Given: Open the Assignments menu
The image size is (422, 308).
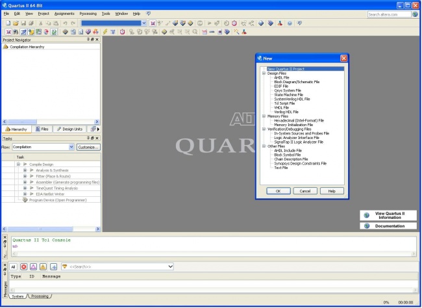Looking at the screenshot, I should [64, 14].
